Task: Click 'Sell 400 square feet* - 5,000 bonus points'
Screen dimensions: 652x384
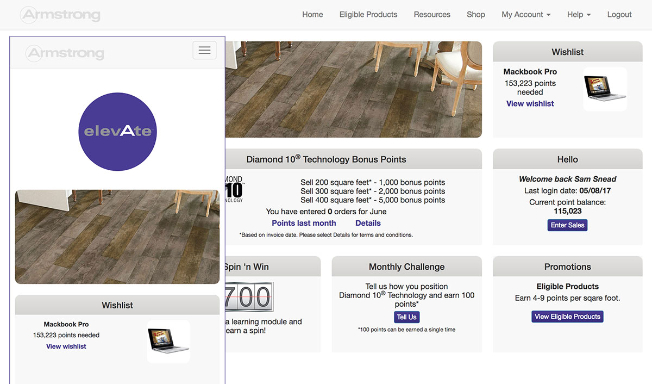Action: click(373, 200)
